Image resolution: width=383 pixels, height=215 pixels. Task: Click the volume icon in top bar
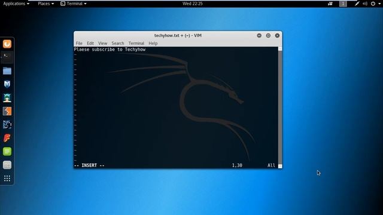365,4
